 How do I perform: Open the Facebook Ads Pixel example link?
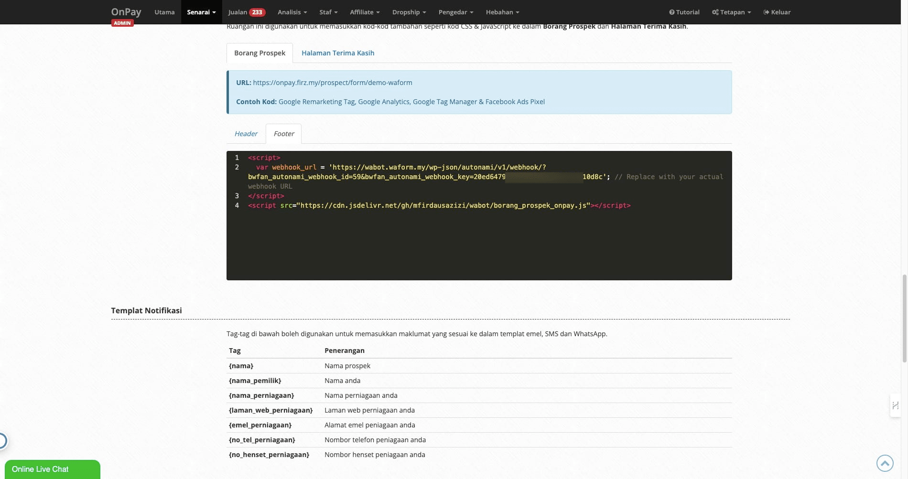[515, 102]
